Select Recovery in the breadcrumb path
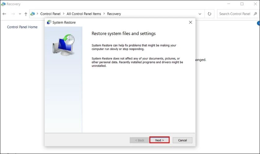Viewport: 260px width, 154px height. 114,14
